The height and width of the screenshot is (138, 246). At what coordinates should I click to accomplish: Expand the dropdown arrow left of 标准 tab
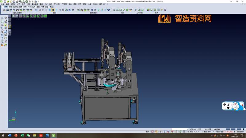pyautogui.click(x=2, y=6)
